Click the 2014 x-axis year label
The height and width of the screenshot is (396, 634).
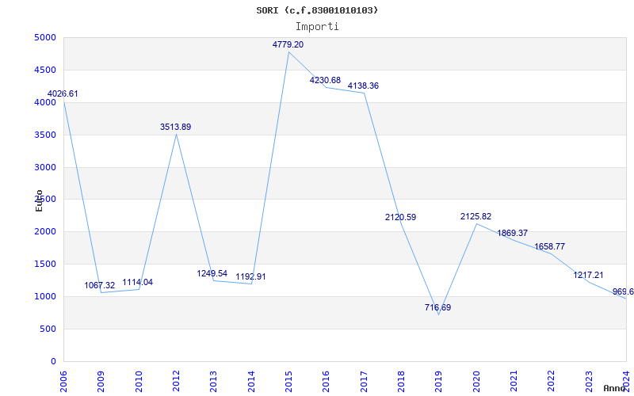coord(251,382)
